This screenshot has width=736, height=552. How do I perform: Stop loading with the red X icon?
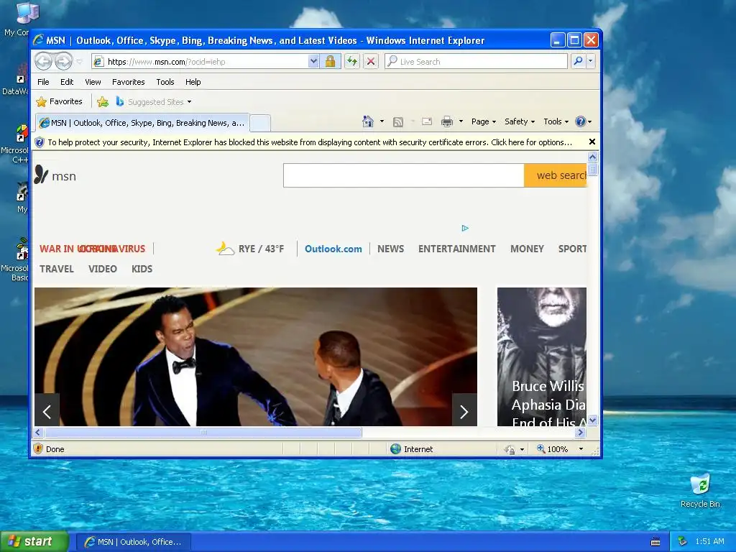coord(371,62)
